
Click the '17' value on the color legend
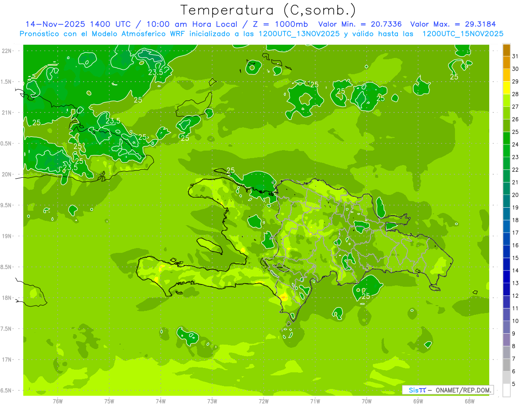(x=516, y=232)
